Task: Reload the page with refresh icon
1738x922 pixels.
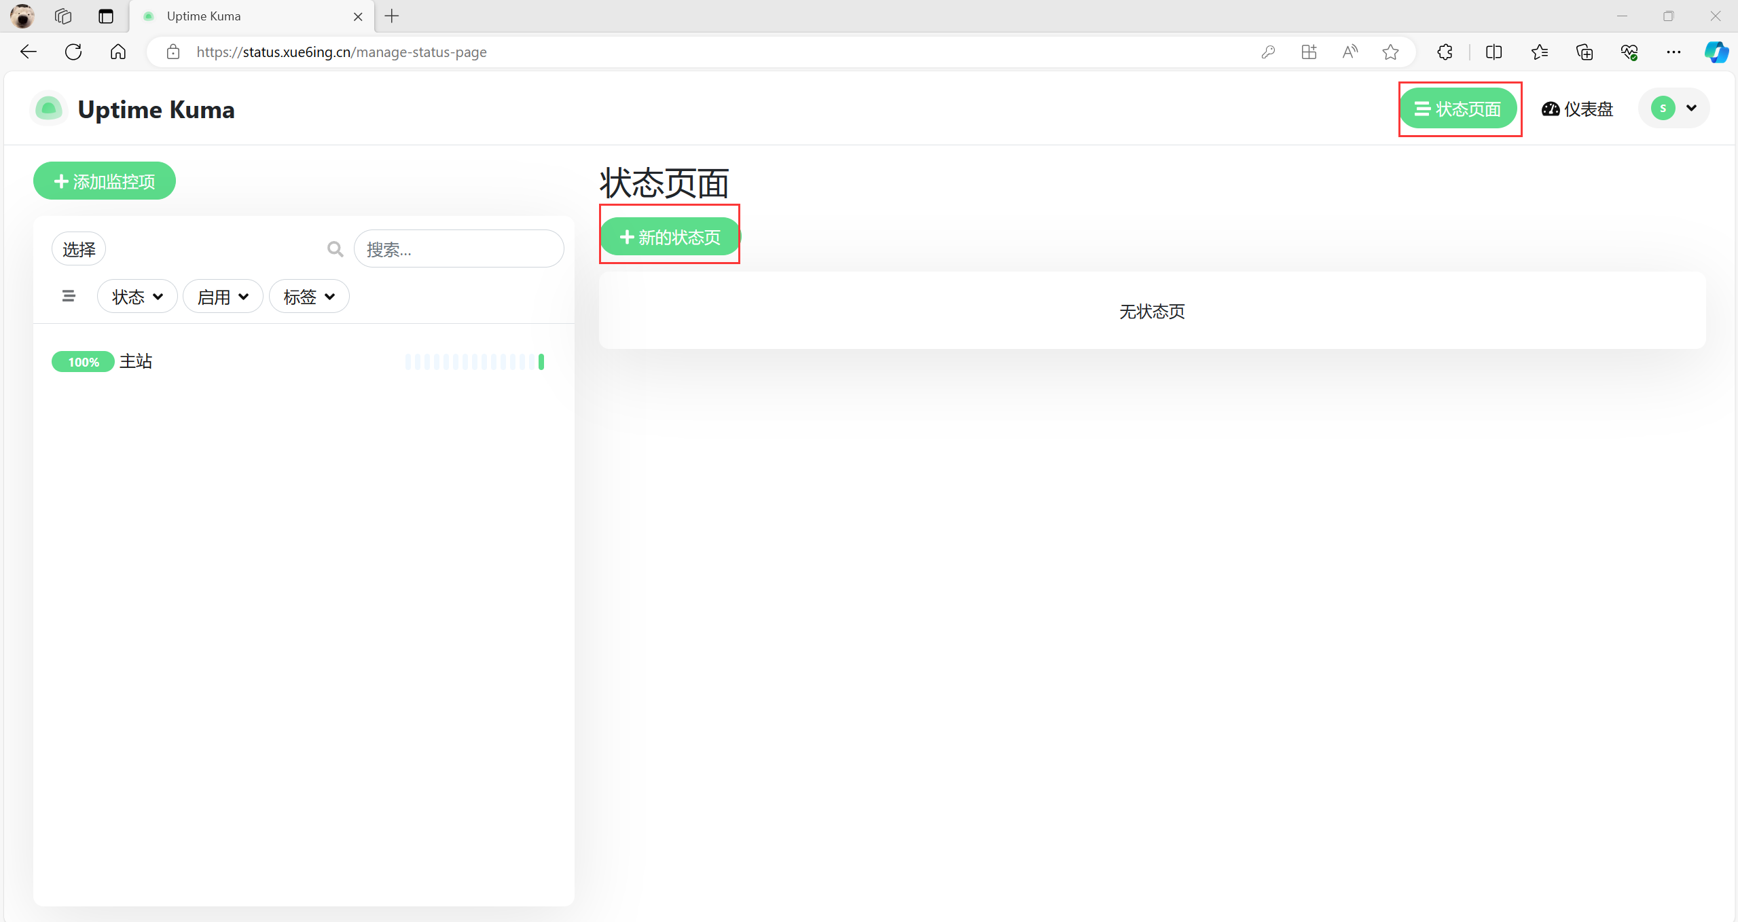Action: coord(73,52)
